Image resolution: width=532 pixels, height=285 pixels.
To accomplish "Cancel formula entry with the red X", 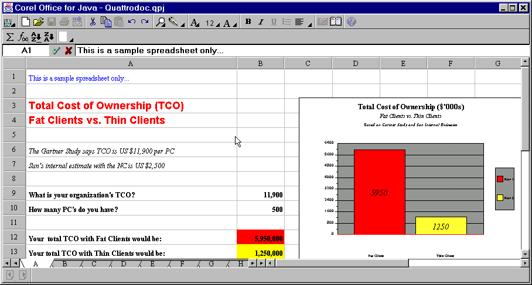I will point(69,51).
